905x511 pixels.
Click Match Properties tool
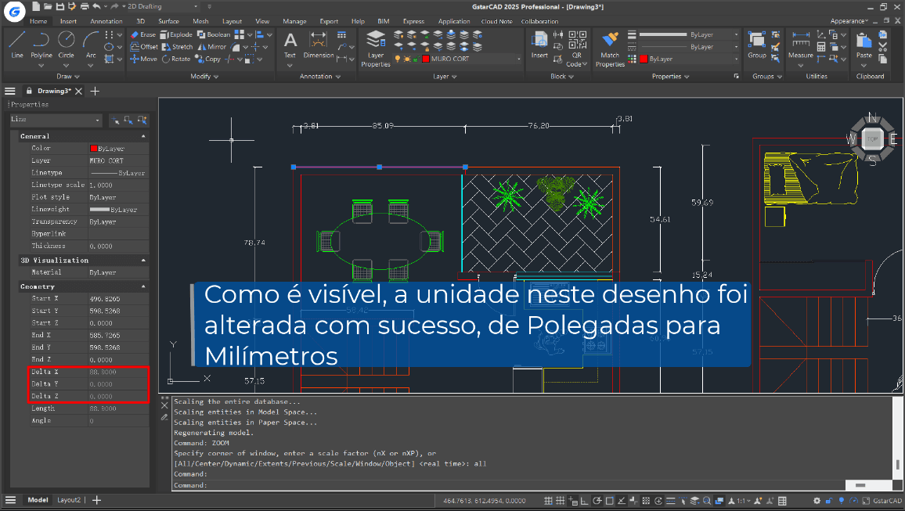pos(610,49)
